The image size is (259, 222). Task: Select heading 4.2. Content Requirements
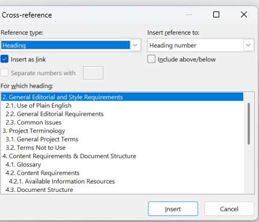[122, 173]
